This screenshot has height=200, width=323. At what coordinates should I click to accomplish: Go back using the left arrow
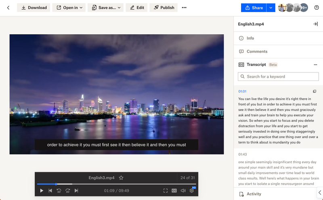8,8
